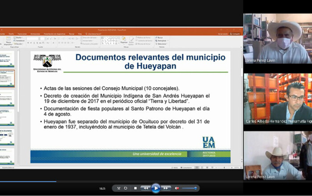The width and height of the screenshot is (312, 196).
Task: Open the Buscar find tool
Action: point(160,38)
